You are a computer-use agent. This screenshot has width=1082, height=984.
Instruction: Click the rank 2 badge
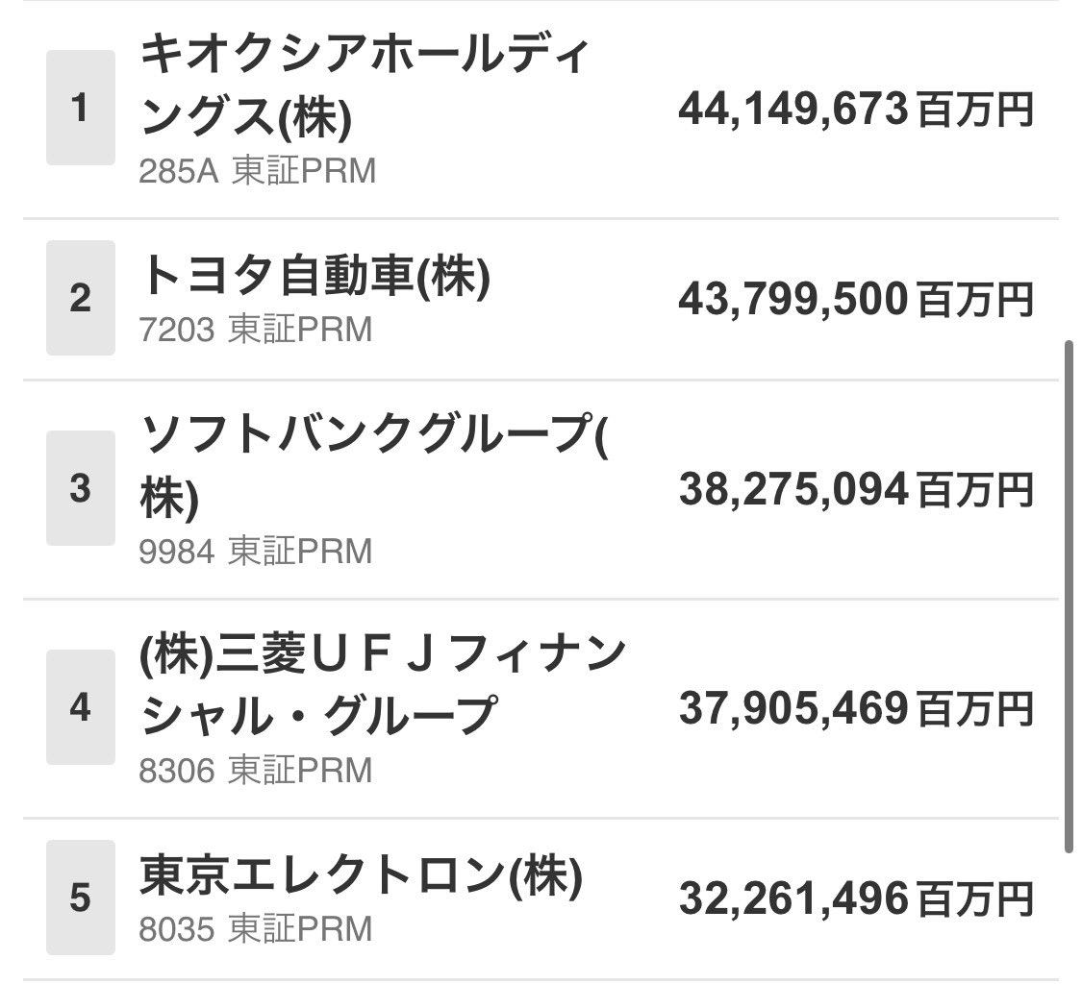[x=81, y=298]
